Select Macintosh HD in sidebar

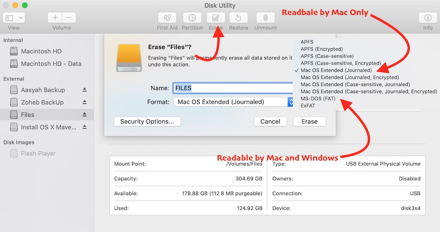pyautogui.click(x=41, y=51)
